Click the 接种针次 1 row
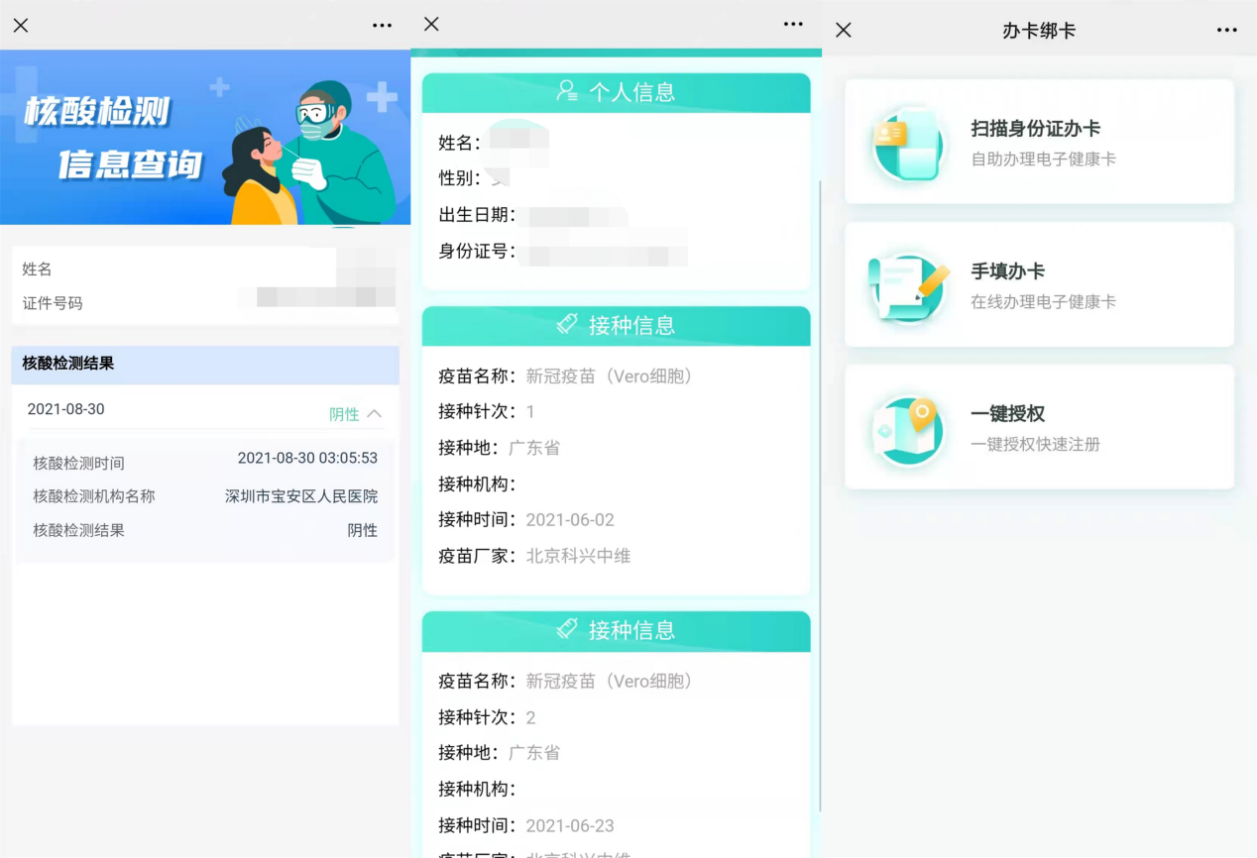Viewport: 1257px width, 858px height. (617, 411)
